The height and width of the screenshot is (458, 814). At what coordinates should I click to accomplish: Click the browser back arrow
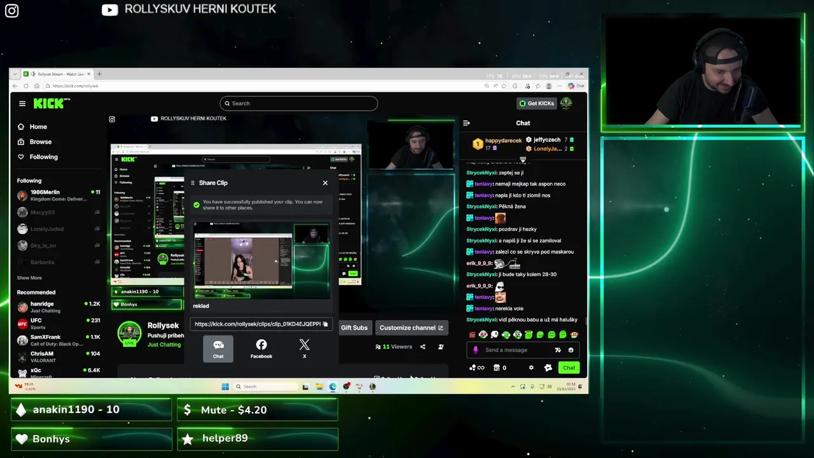pos(16,86)
